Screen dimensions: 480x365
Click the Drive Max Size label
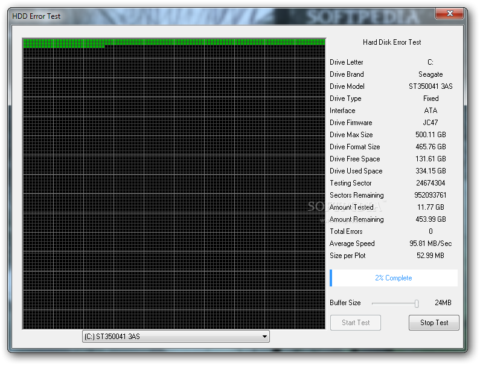coord(351,135)
